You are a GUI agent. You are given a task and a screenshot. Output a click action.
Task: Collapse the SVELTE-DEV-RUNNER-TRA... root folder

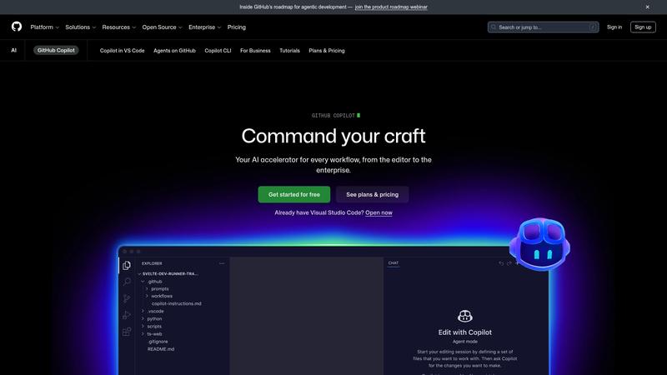tap(169, 274)
